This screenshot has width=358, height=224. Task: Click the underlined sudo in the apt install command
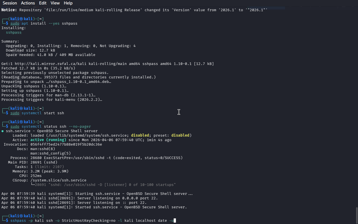[15, 24]
